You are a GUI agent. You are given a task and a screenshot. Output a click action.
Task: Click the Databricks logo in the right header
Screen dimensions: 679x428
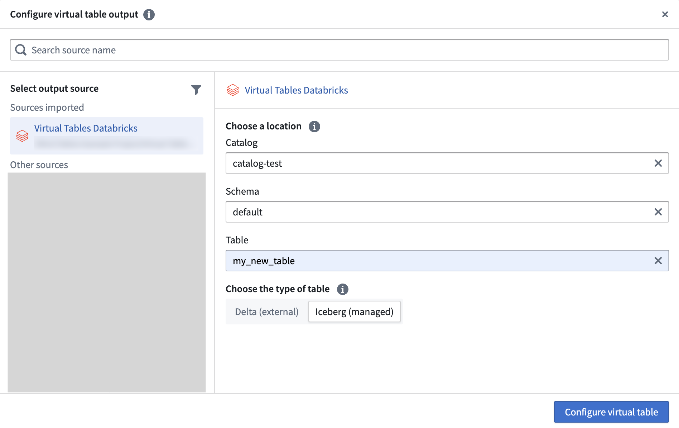[x=233, y=90]
